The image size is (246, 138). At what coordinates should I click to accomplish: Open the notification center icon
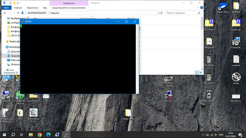tap(240, 135)
